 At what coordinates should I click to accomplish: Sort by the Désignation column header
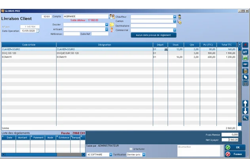click(x=104, y=45)
